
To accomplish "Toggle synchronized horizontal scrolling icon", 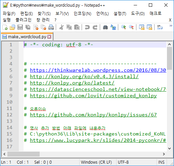I will click(149, 27).
